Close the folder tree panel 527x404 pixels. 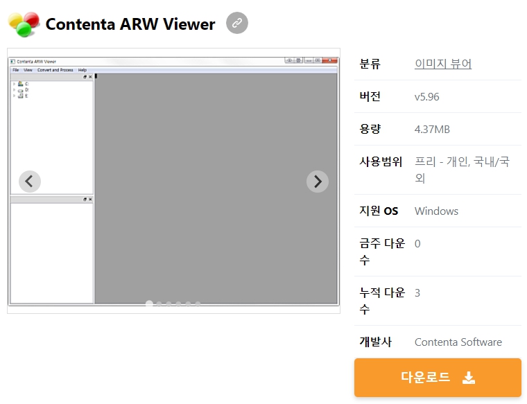click(90, 77)
